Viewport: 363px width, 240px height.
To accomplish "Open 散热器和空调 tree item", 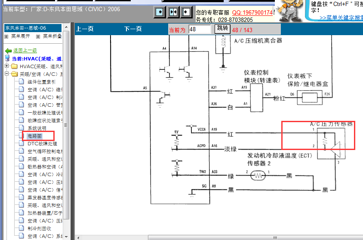I will coord(45,167).
